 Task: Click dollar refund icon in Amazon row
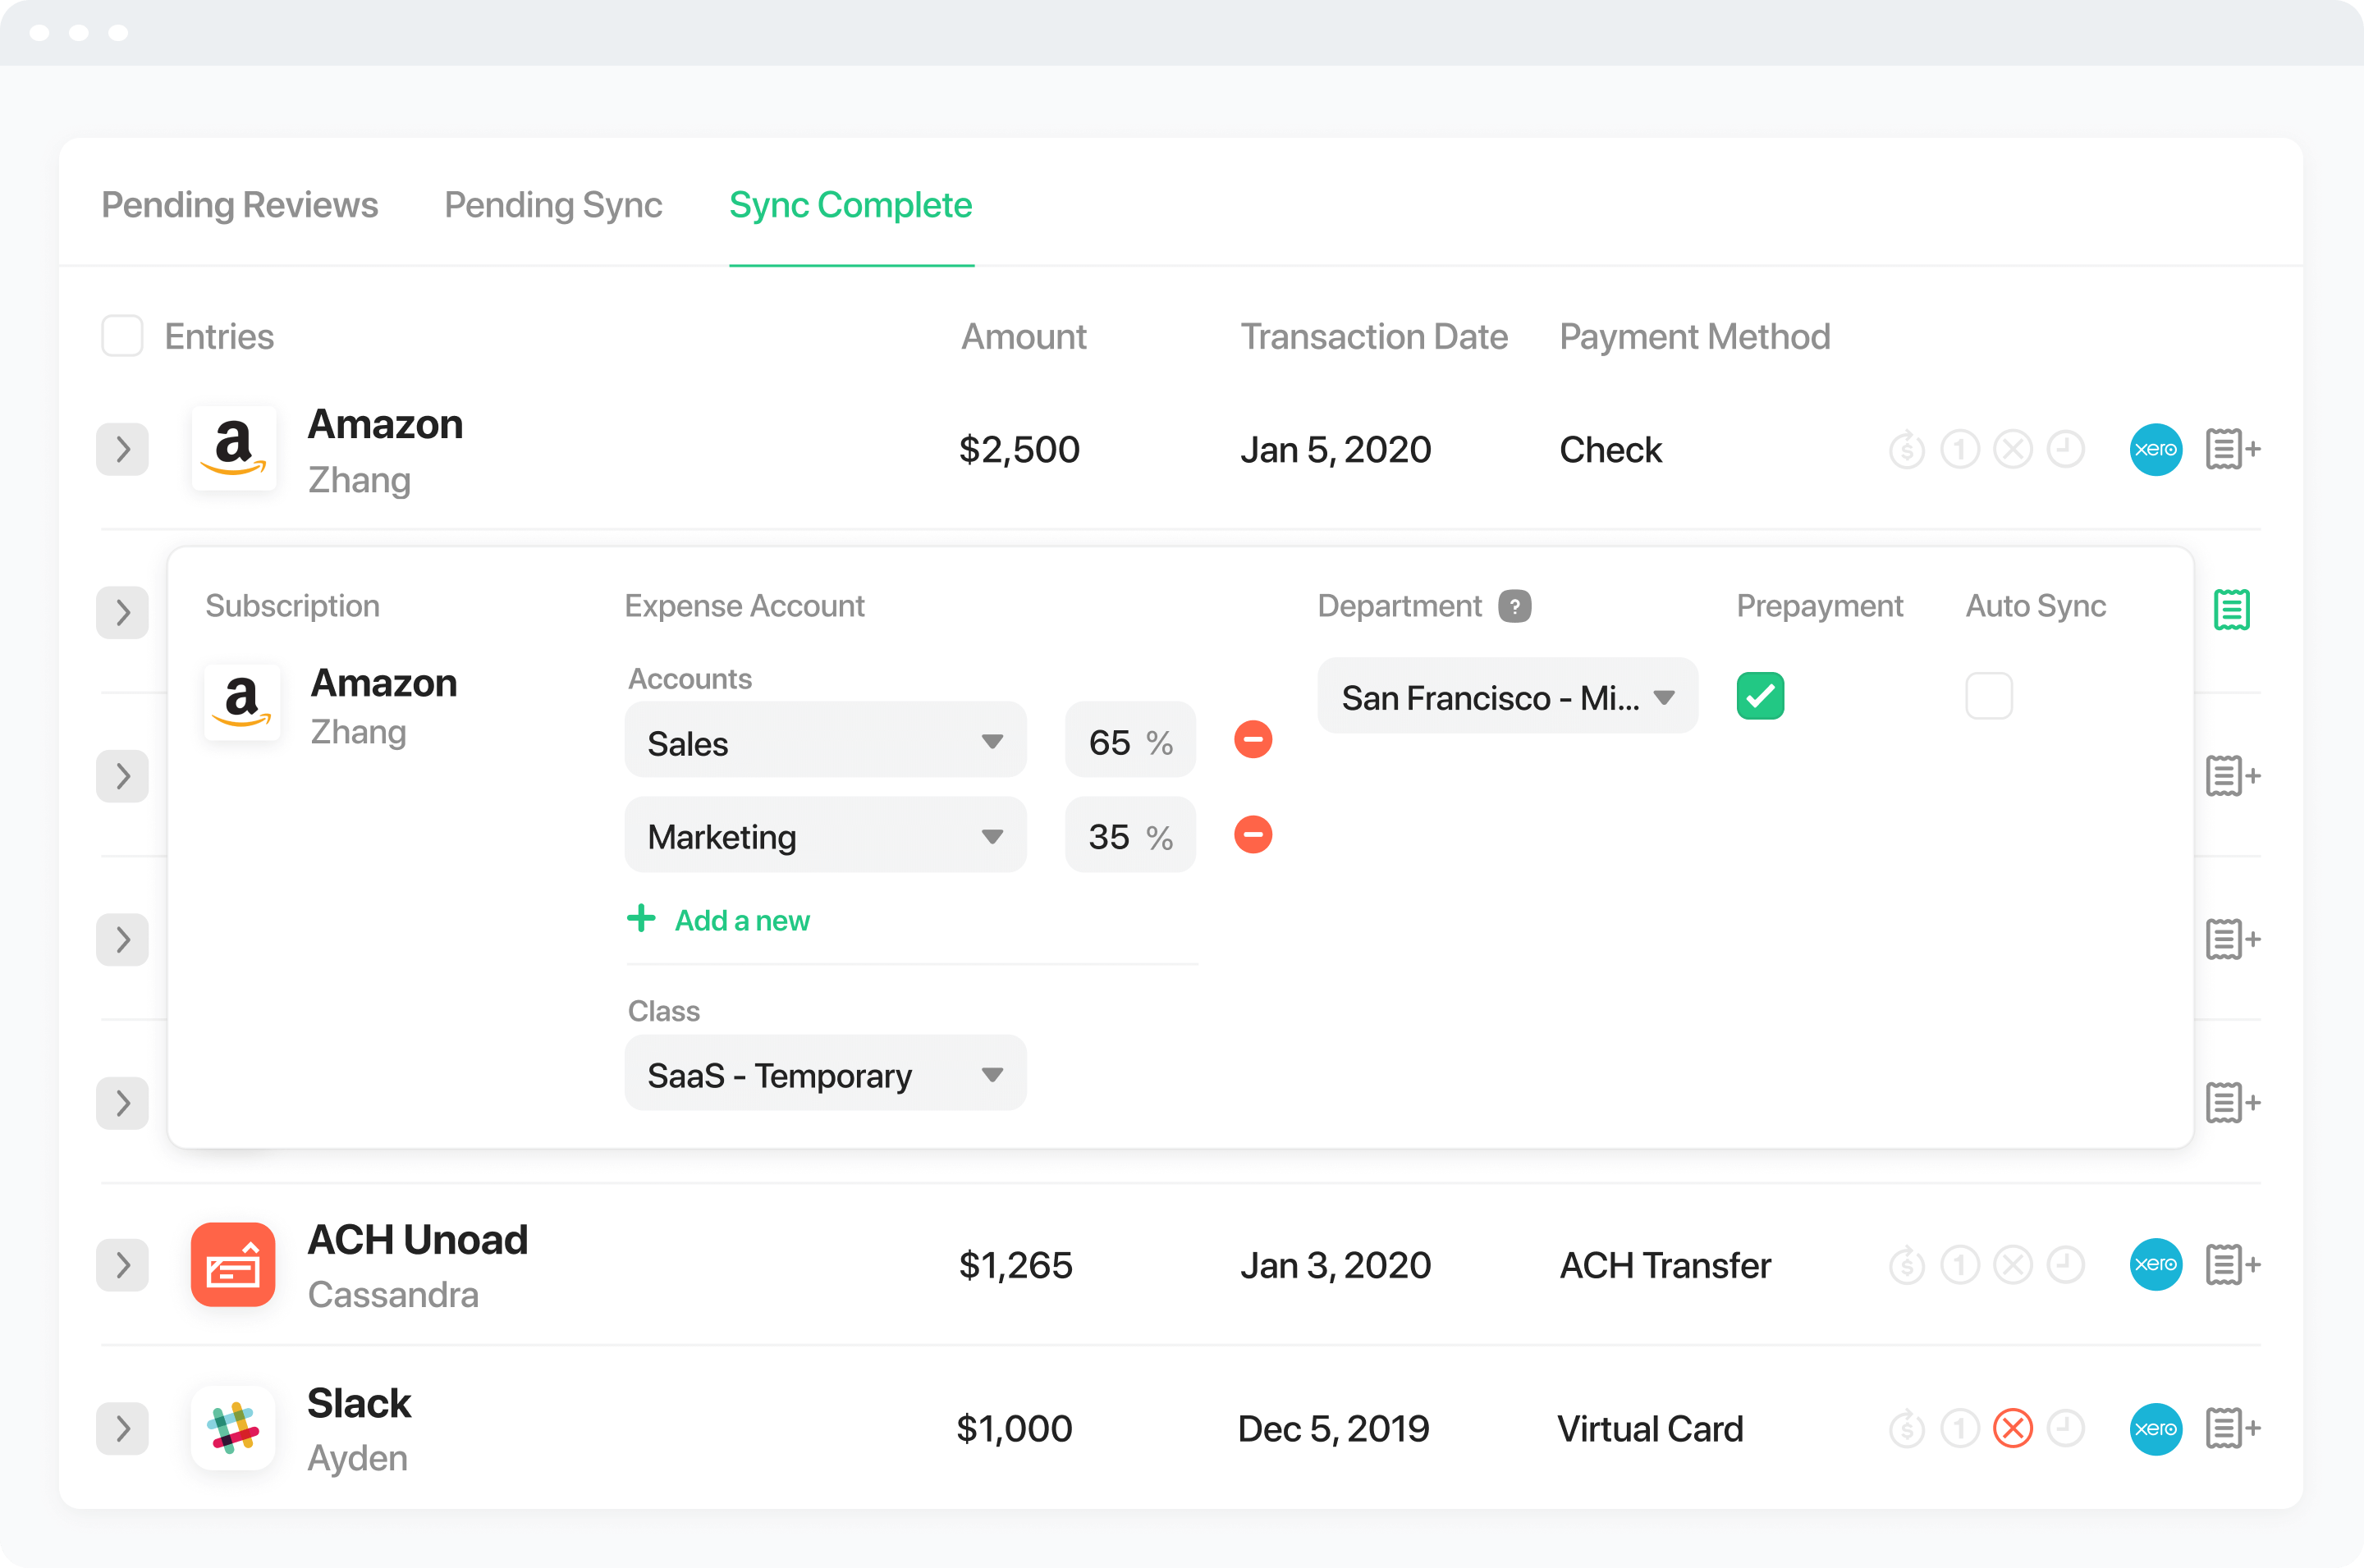[1906, 449]
